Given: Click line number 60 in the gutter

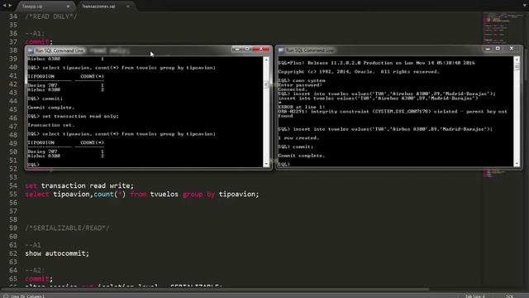Looking at the screenshot, I should point(13,237).
